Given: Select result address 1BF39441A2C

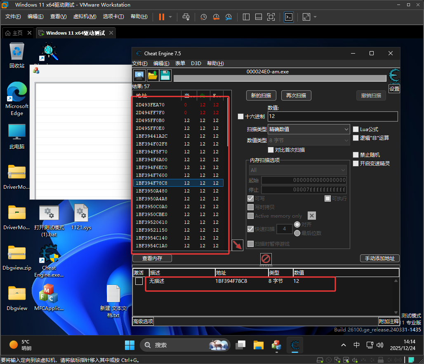Looking at the screenshot, I should pos(151,136).
